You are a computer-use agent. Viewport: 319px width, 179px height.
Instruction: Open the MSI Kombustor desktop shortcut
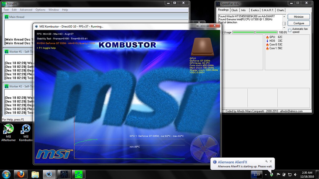coord(26,132)
